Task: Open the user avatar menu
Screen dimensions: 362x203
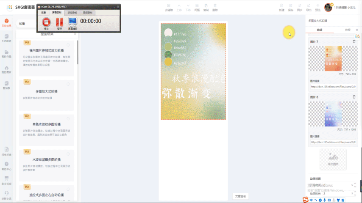Action: point(328,7)
